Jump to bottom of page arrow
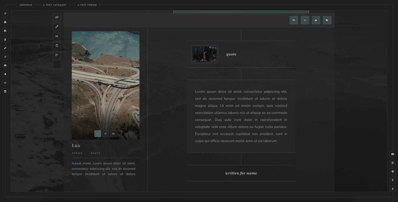 click(x=393, y=189)
